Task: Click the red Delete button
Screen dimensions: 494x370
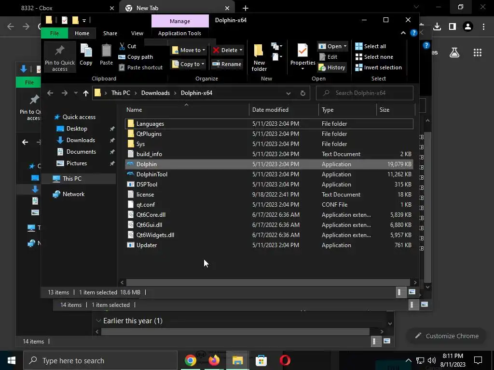Action: pos(225,50)
